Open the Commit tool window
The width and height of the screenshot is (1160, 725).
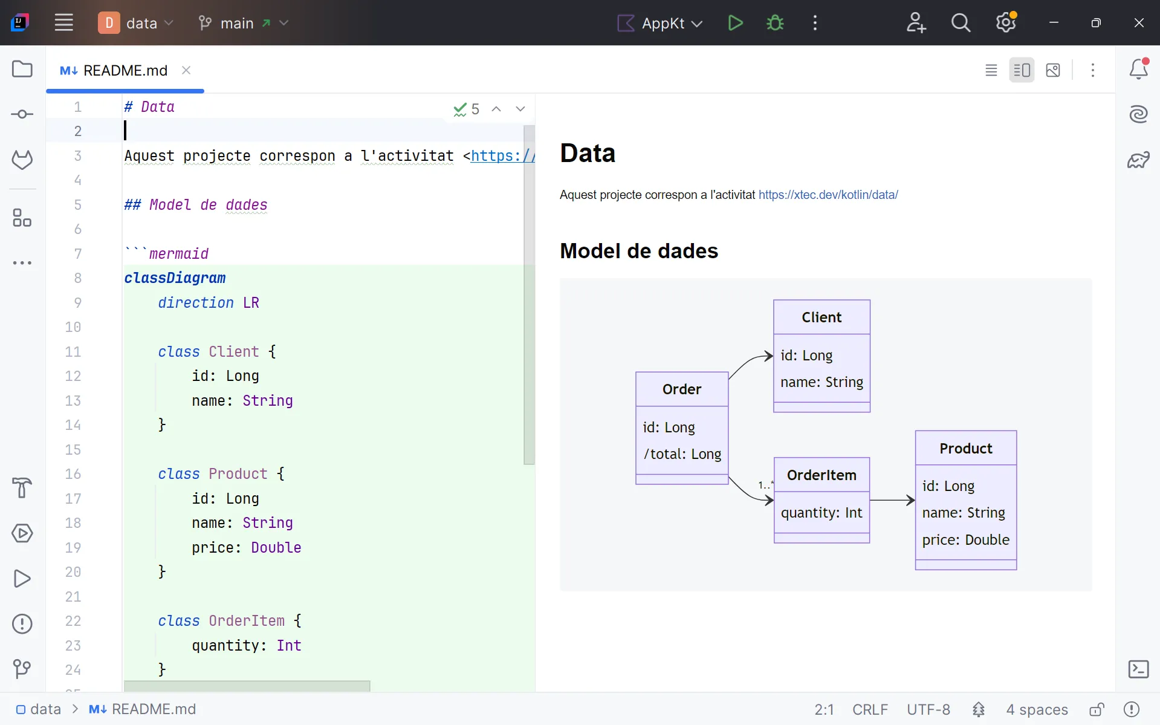(x=22, y=114)
